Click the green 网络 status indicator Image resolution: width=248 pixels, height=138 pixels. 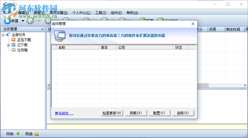(18, 134)
